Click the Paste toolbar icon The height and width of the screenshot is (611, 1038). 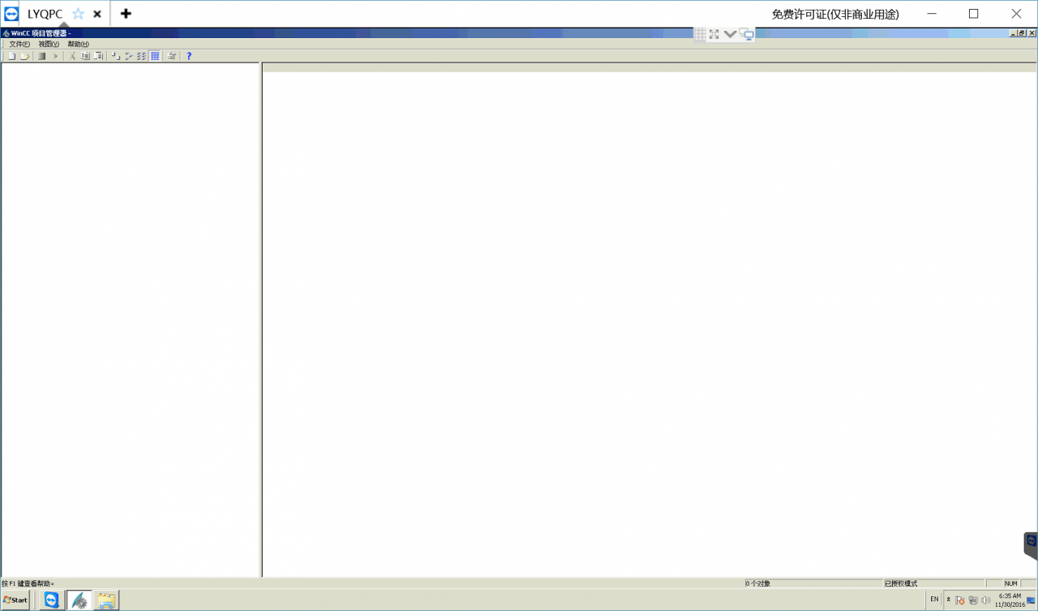click(98, 56)
